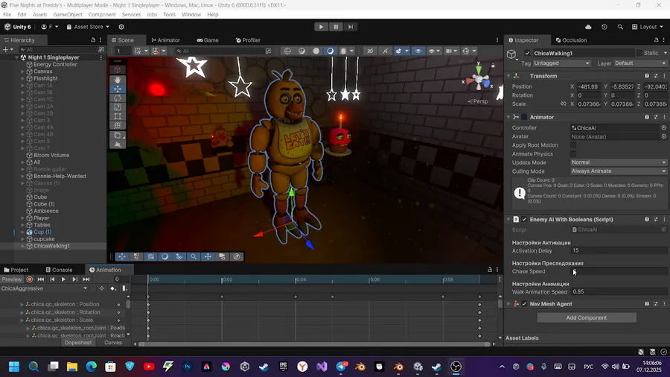This screenshot has width=670, height=377.
Task: Lock the Inspector panel
Action: [657, 39]
